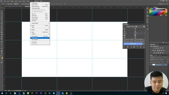Toggle GuideGuide guides visibility eye

144,27
